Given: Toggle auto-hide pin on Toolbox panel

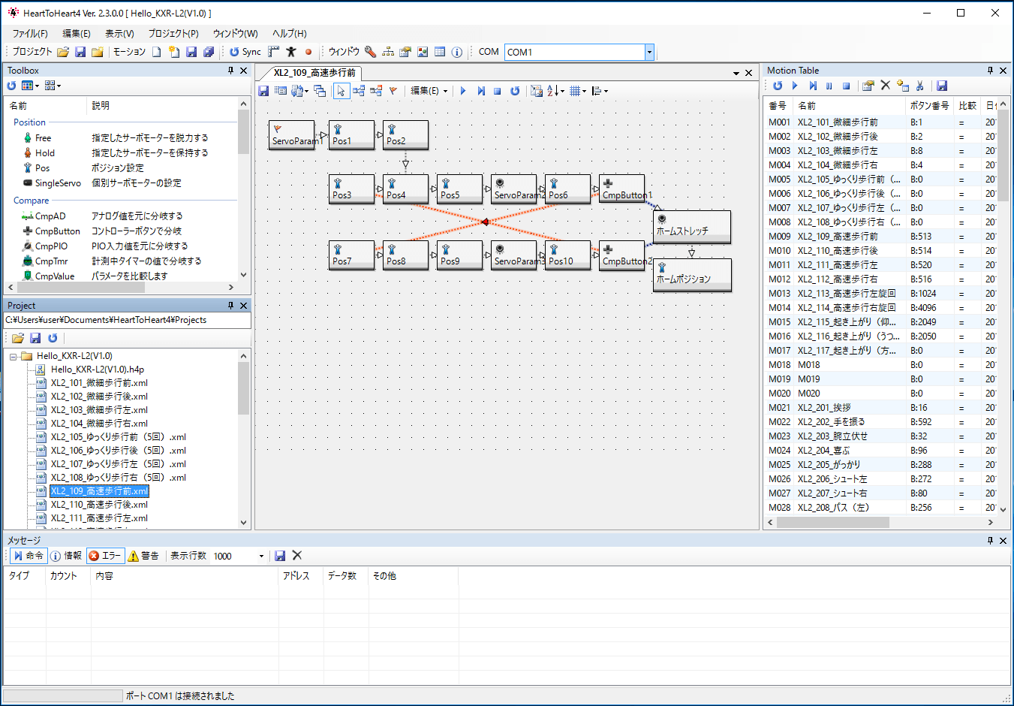Looking at the screenshot, I should 230,71.
